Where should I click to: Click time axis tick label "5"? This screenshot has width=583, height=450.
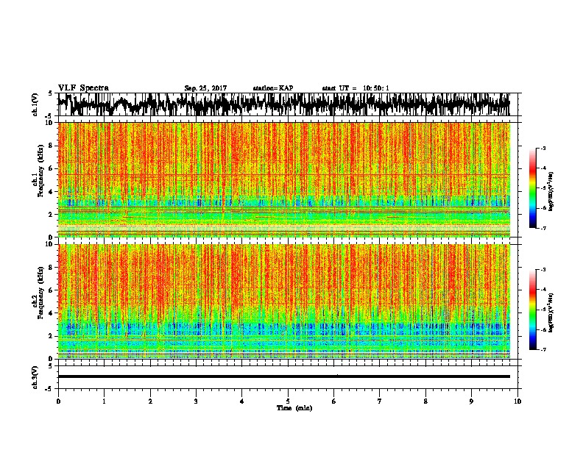(288, 401)
